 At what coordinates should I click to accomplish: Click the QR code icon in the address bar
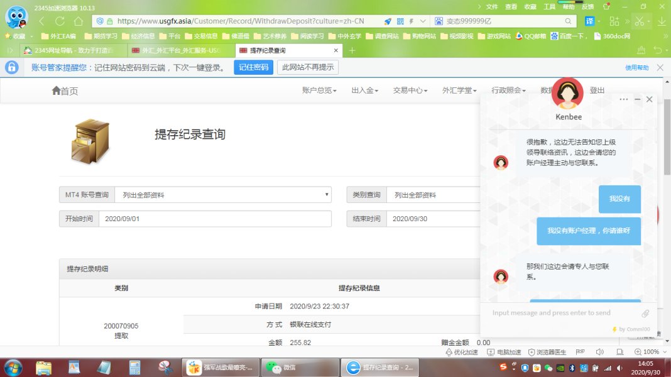[x=400, y=21]
